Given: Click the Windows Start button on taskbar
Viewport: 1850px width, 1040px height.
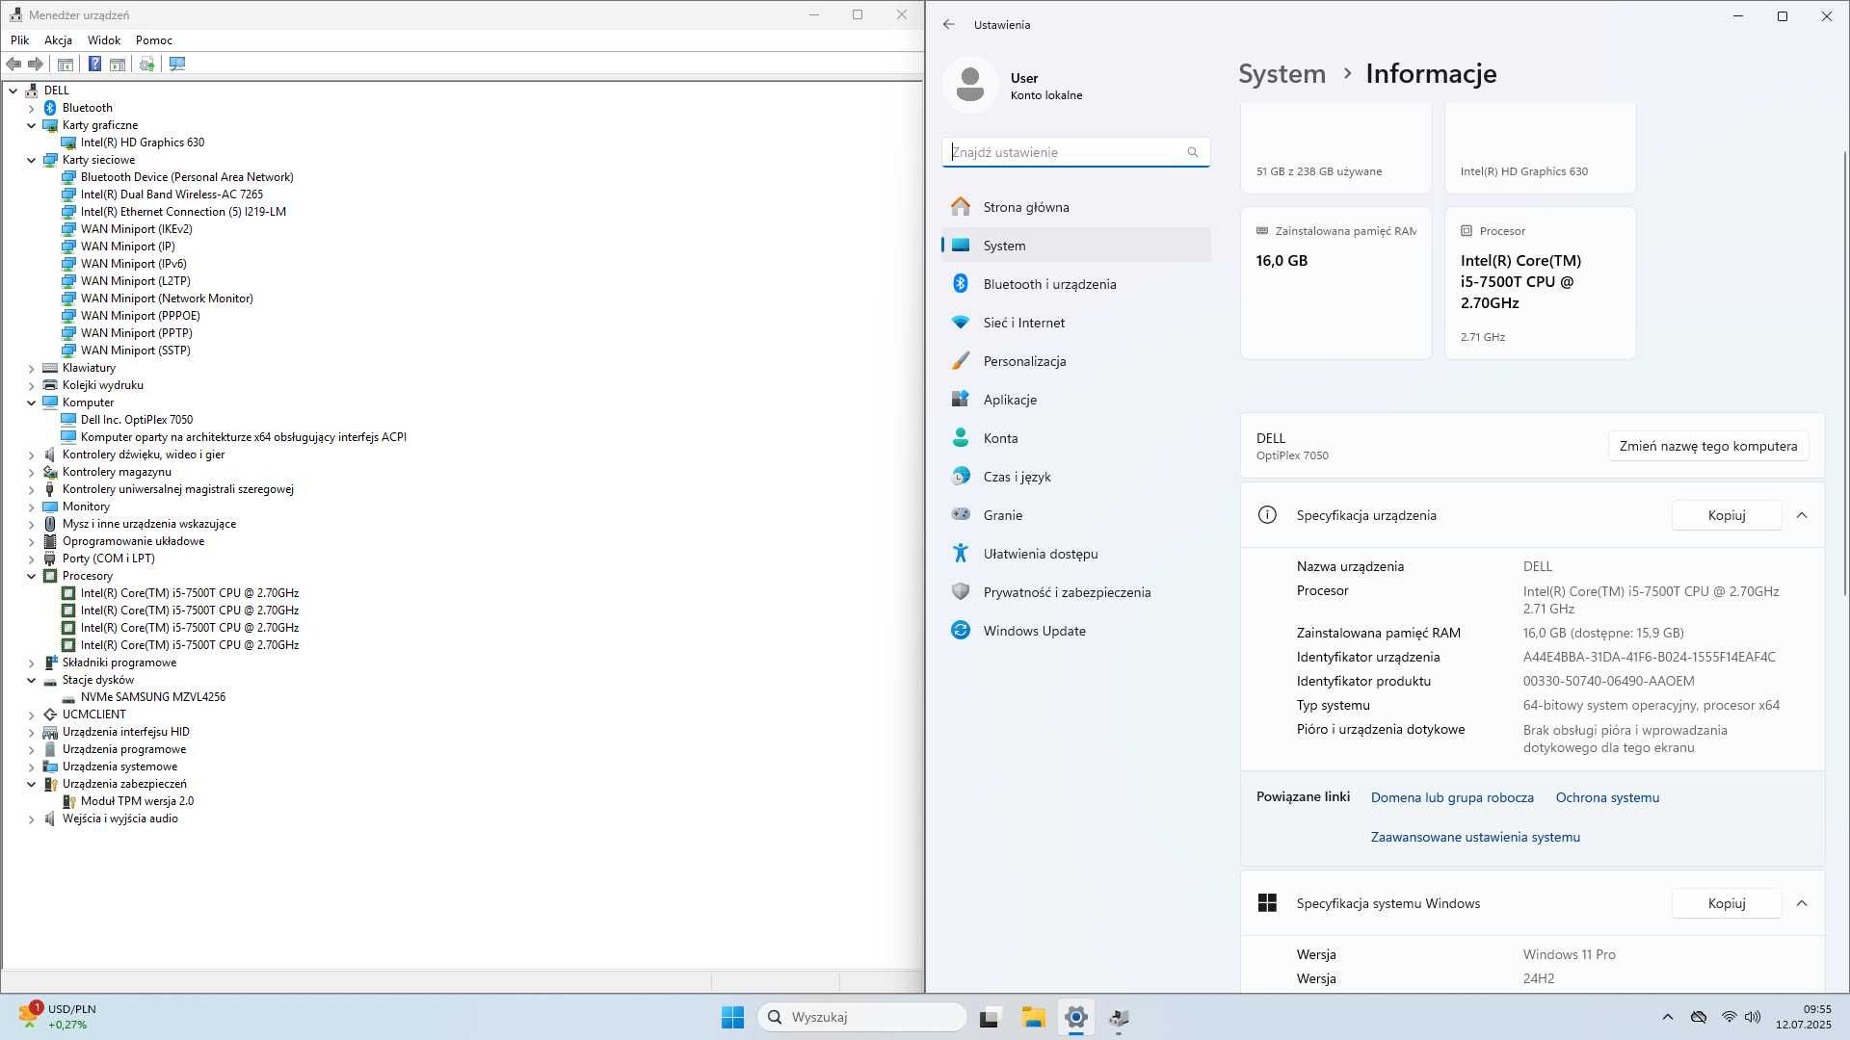Looking at the screenshot, I should [x=732, y=1017].
